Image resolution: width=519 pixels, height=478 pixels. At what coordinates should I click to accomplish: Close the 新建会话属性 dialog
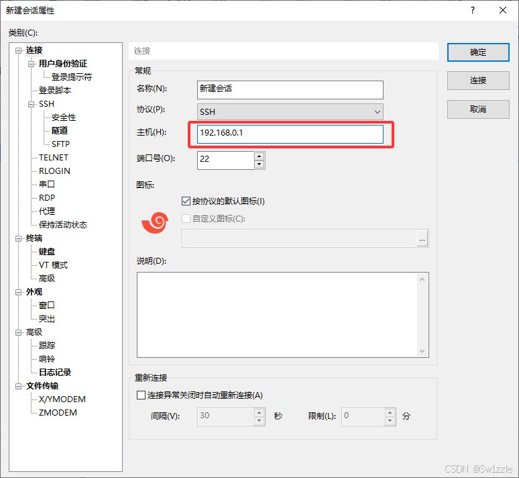503,10
